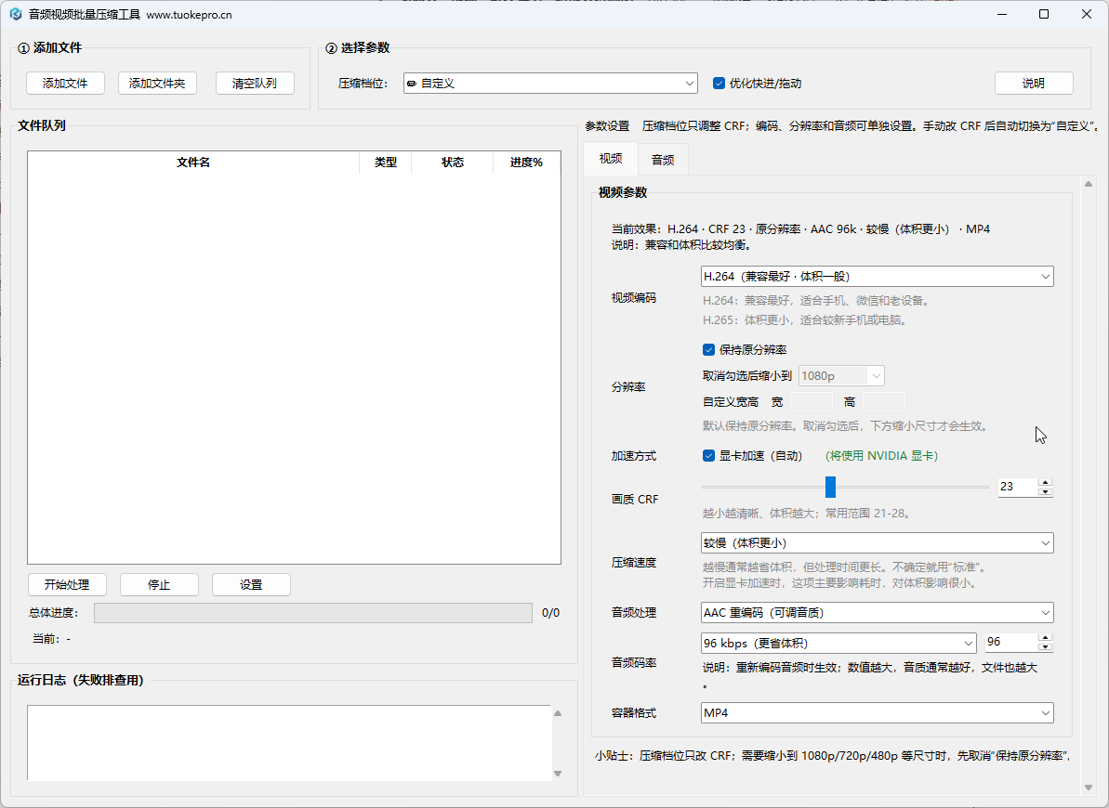Open the 96 kbps audio bitrate dropdown
The height and width of the screenshot is (808, 1109).
point(838,644)
